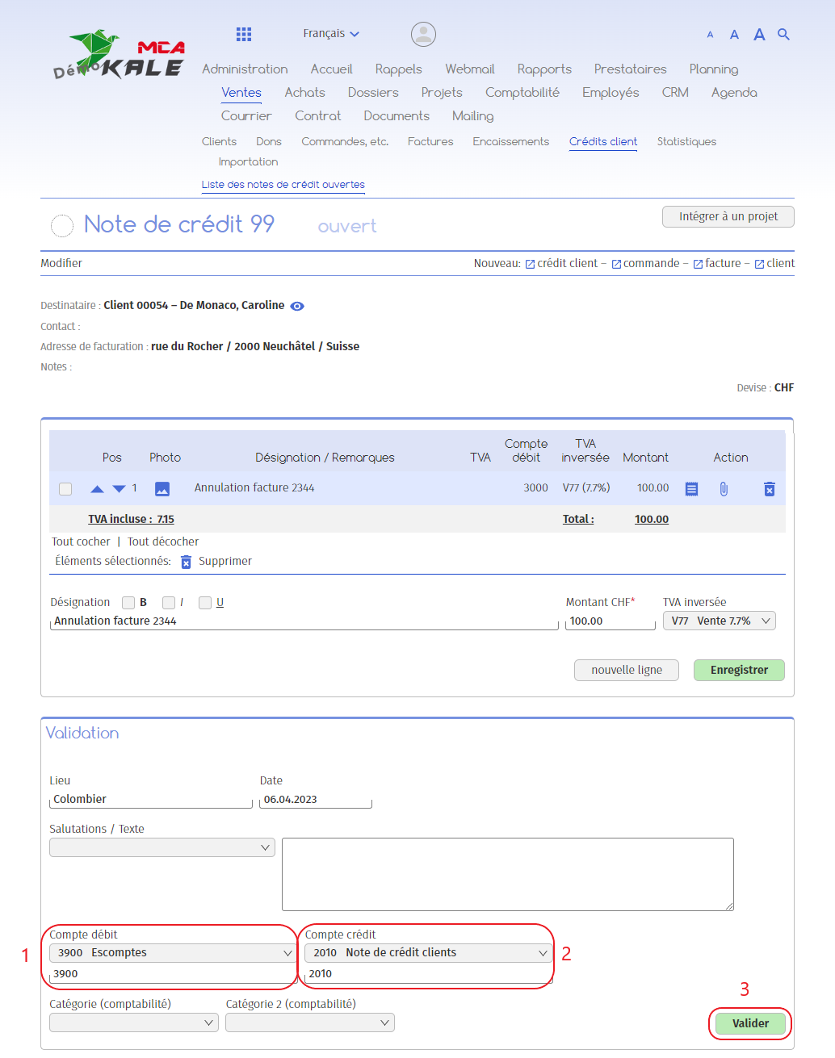The width and height of the screenshot is (835, 1058).
Task: Click the Montant CHF input field
Action: [x=610, y=621]
